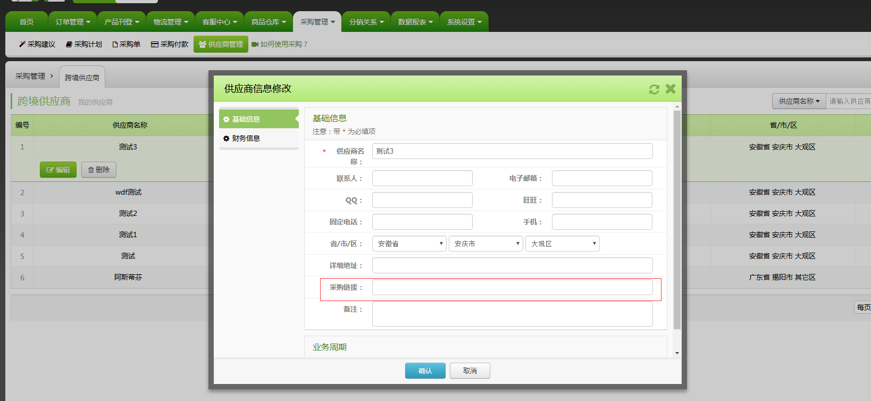Focus the 联系人 input field
Viewport: 871px width, 401px height.
pos(422,178)
